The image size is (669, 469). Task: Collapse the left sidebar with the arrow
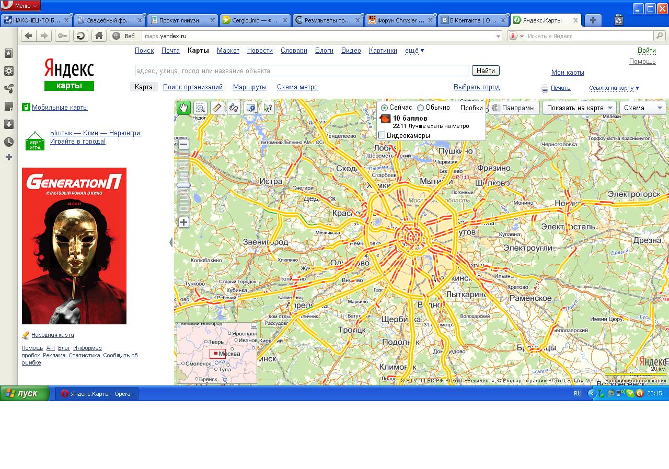click(x=171, y=242)
